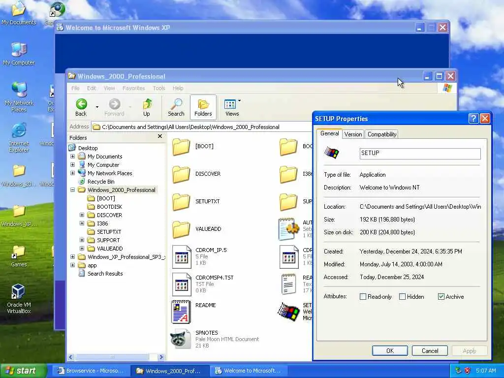Click the help question mark in SETUP Properties
Viewport: 504px width, 378px height.
click(x=473, y=119)
